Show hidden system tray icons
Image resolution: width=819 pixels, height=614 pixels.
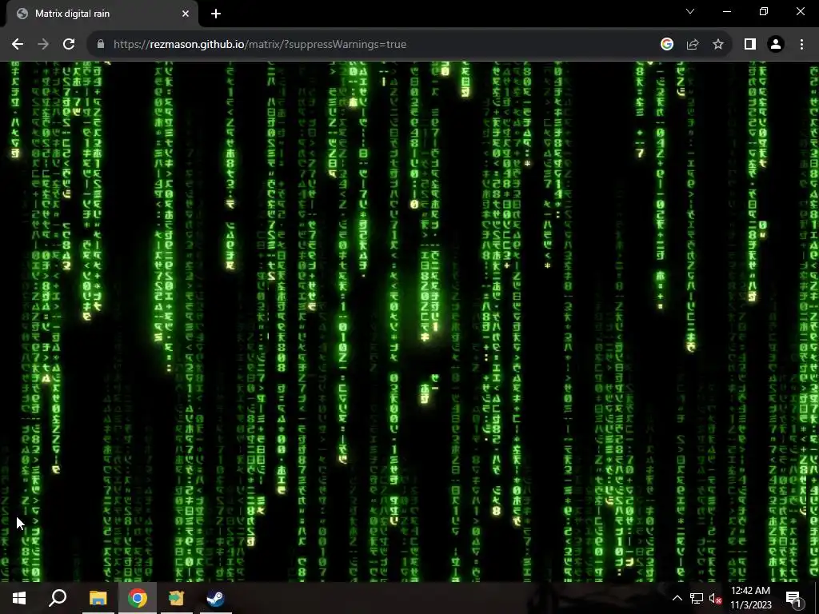(677, 598)
